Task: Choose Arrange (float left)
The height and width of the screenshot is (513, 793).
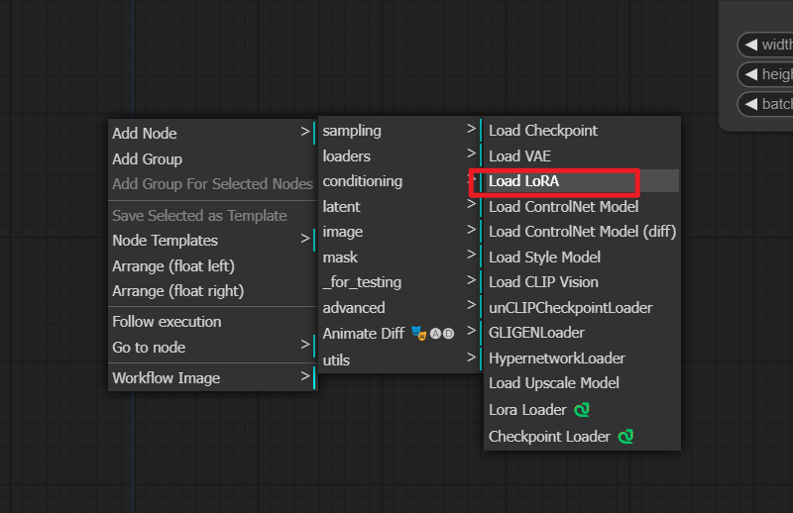Action: [x=173, y=265]
